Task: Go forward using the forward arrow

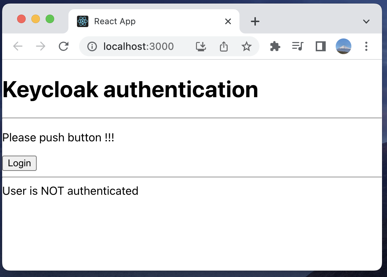Action: (41, 46)
